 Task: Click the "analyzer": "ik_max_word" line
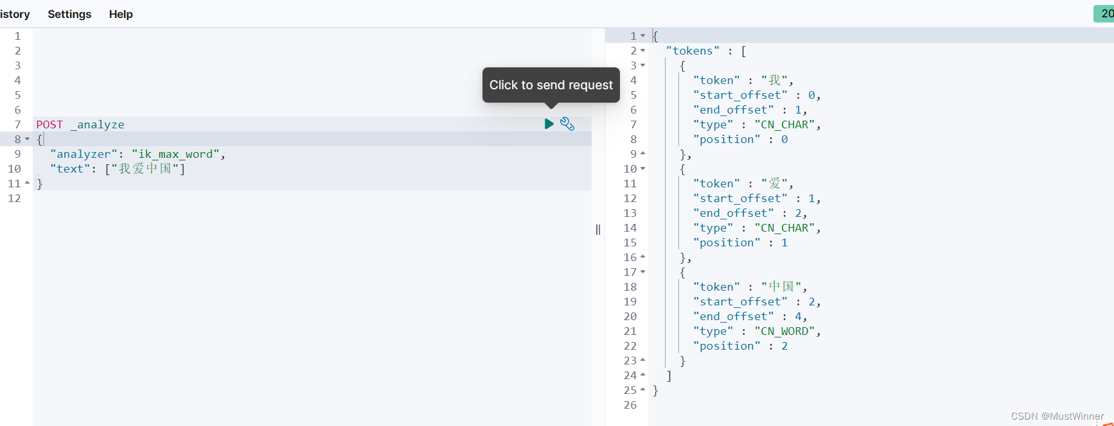pyautogui.click(x=137, y=154)
